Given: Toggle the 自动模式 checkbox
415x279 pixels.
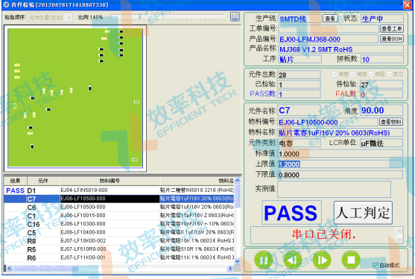Looking at the screenshot, I should click(375, 266).
